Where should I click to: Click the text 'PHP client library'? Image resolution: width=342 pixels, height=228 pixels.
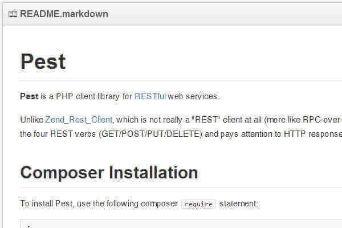(x=88, y=96)
